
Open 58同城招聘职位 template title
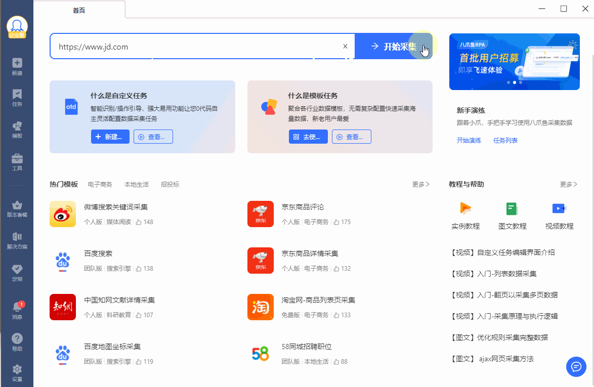click(x=307, y=347)
